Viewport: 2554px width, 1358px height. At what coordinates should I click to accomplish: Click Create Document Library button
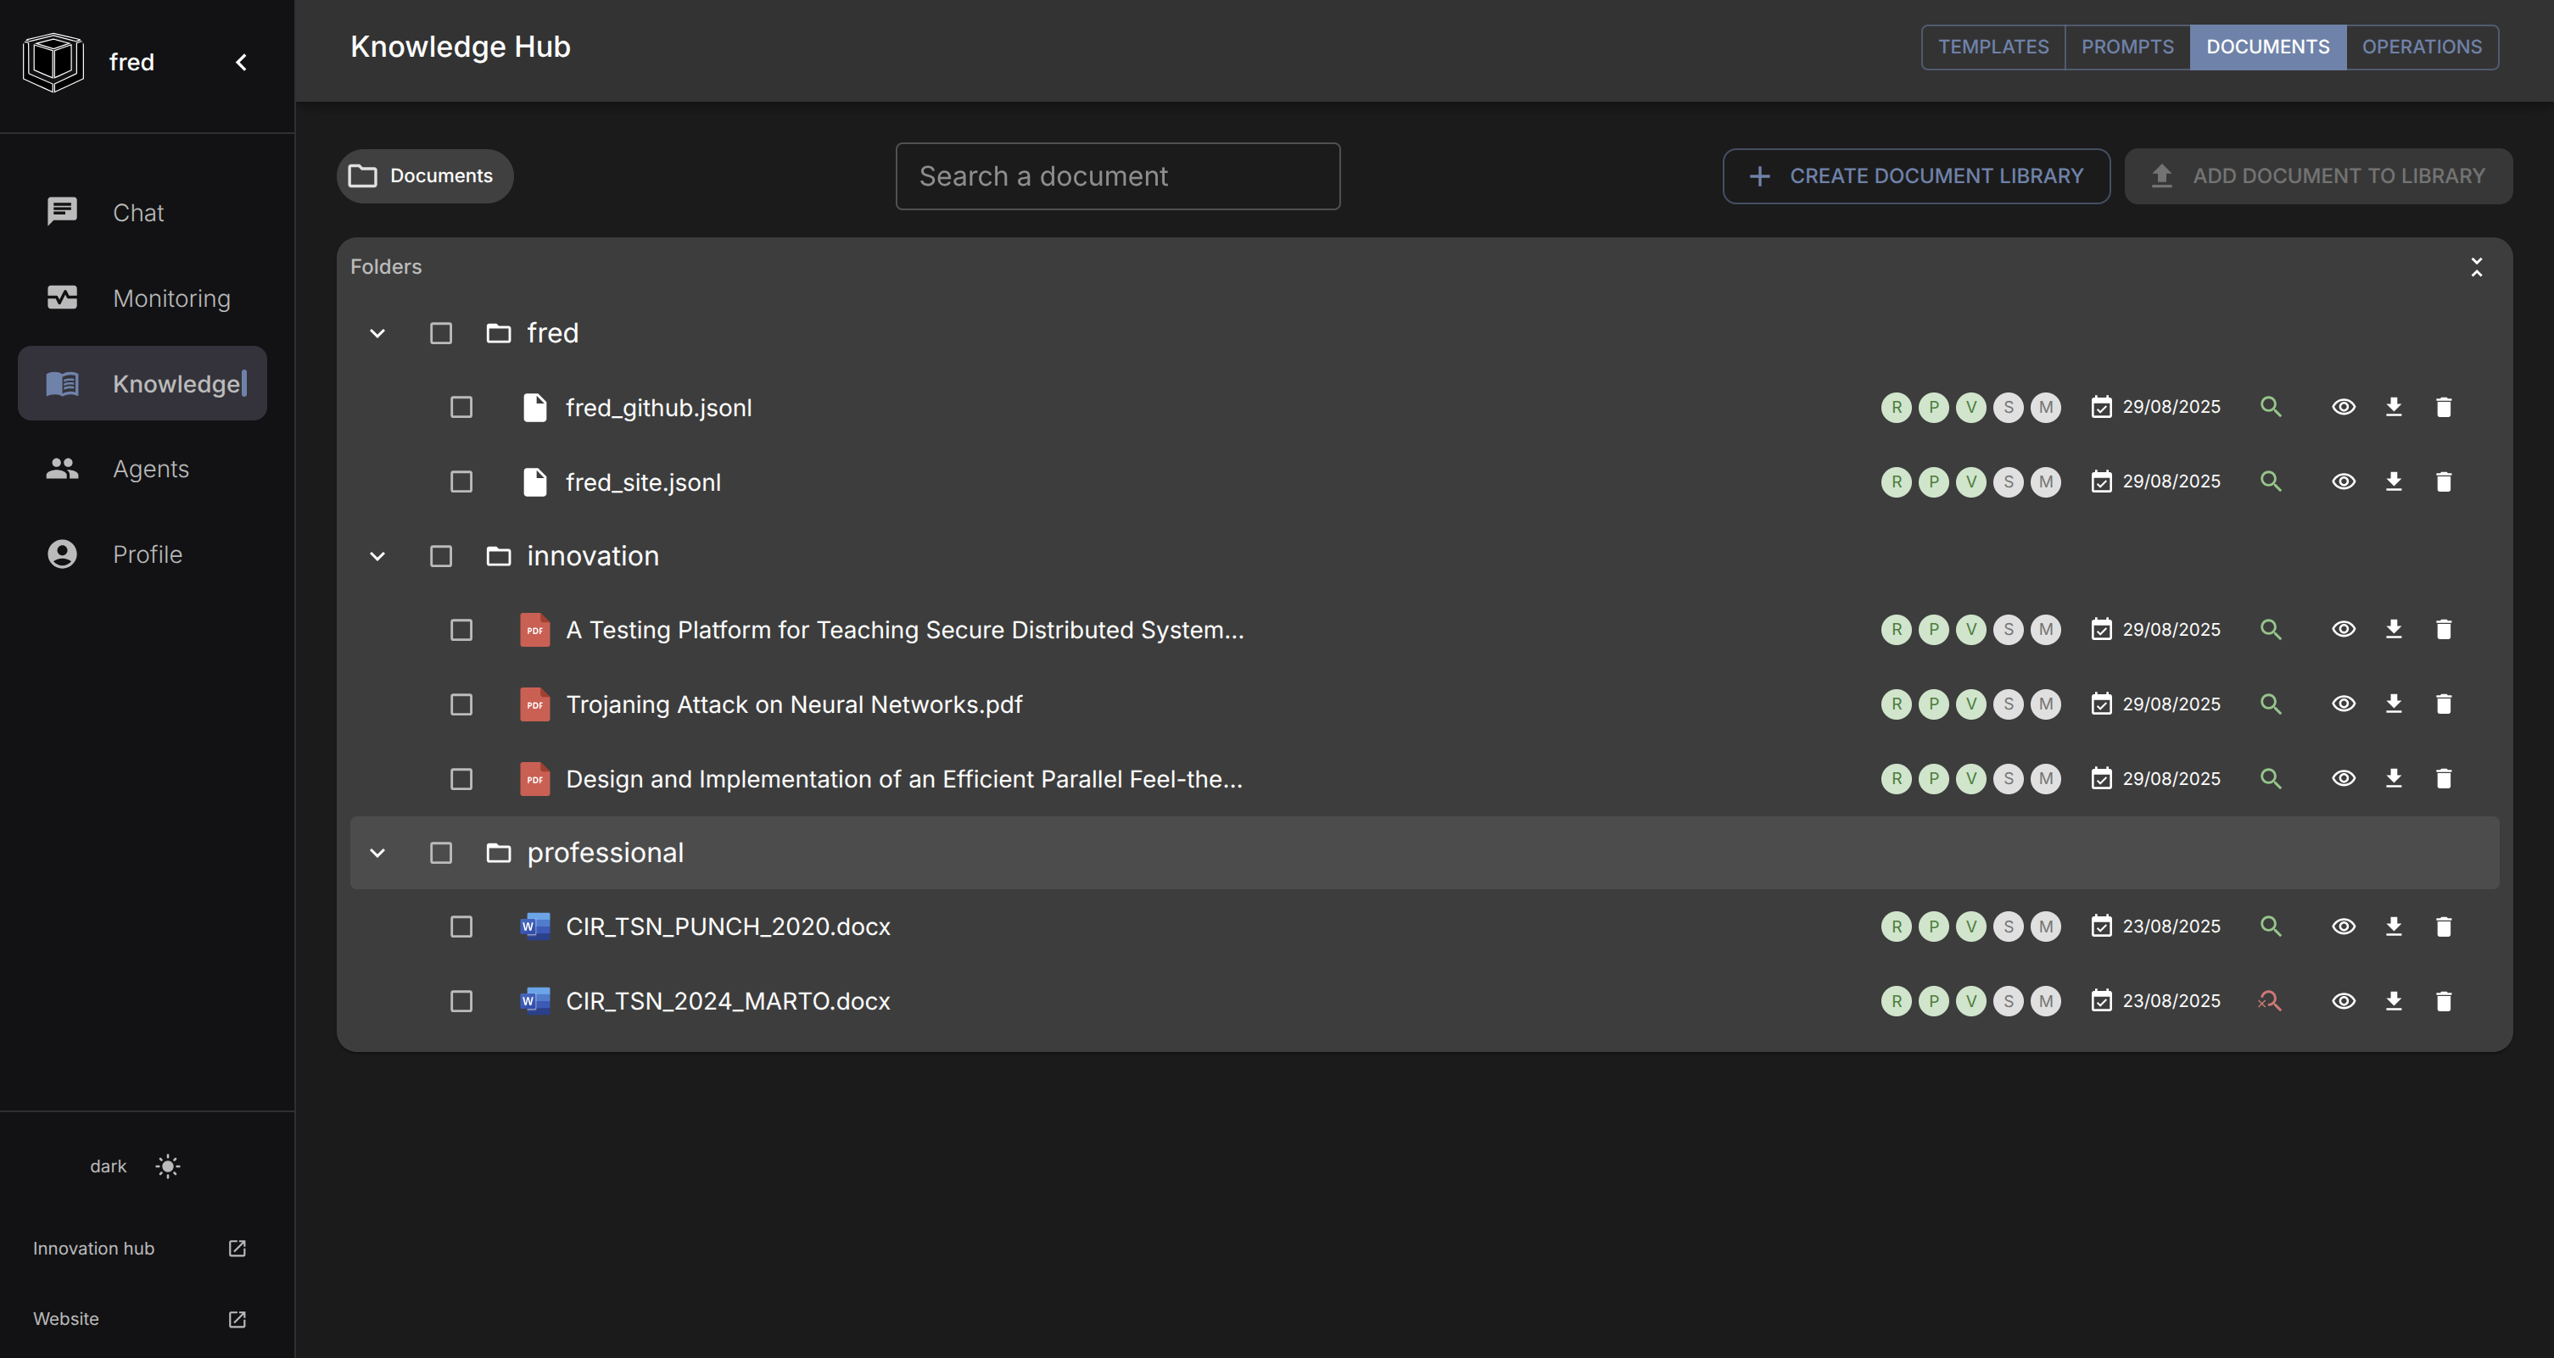point(1915,176)
